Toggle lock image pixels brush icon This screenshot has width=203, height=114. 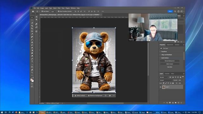(x=166, y=83)
